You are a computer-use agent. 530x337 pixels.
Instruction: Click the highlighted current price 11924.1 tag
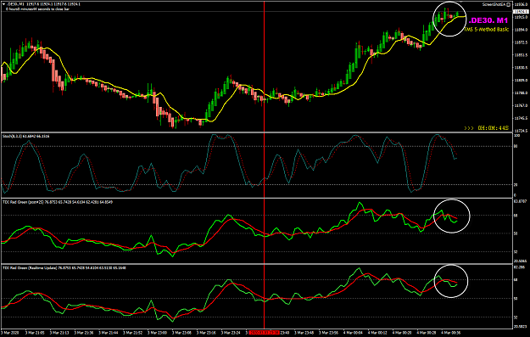521,12
